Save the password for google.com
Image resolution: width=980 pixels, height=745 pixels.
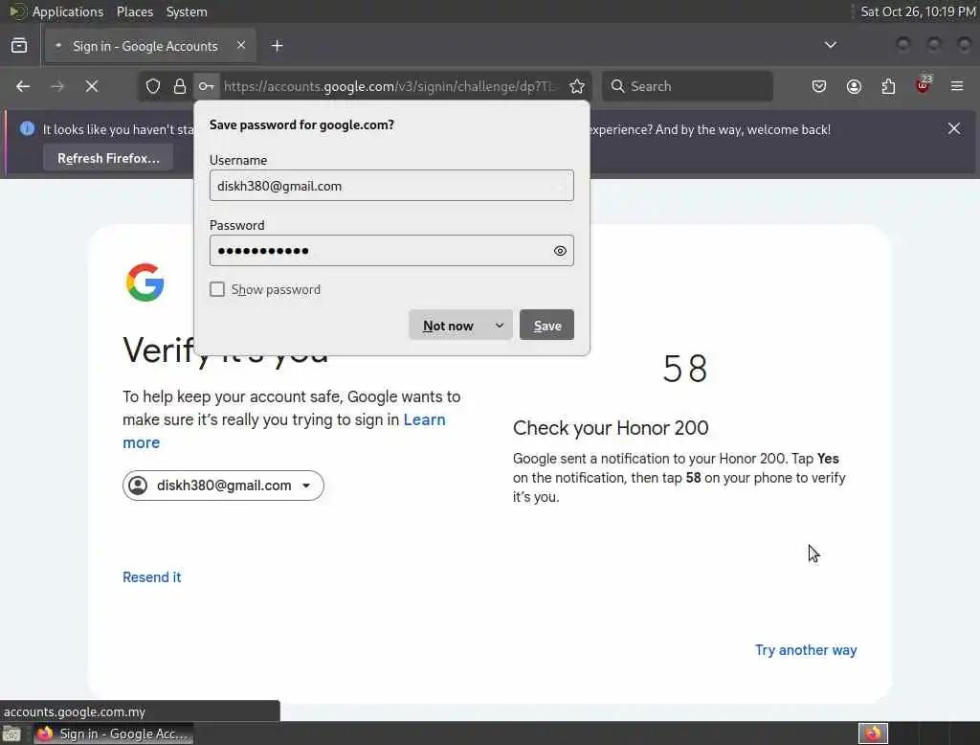(x=546, y=326)
